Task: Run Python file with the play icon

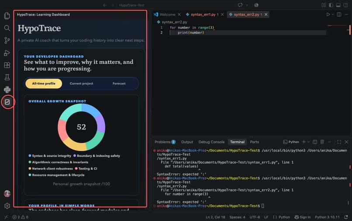Action: pyautogui.click(x=328, y=14)
